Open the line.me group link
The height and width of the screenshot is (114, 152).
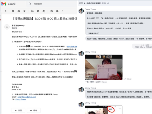point(72,47)
